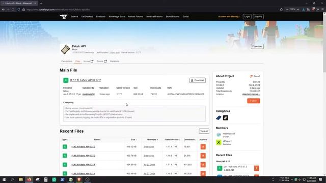
Task: Click the black library category icon
Action: tap(226, 118)
